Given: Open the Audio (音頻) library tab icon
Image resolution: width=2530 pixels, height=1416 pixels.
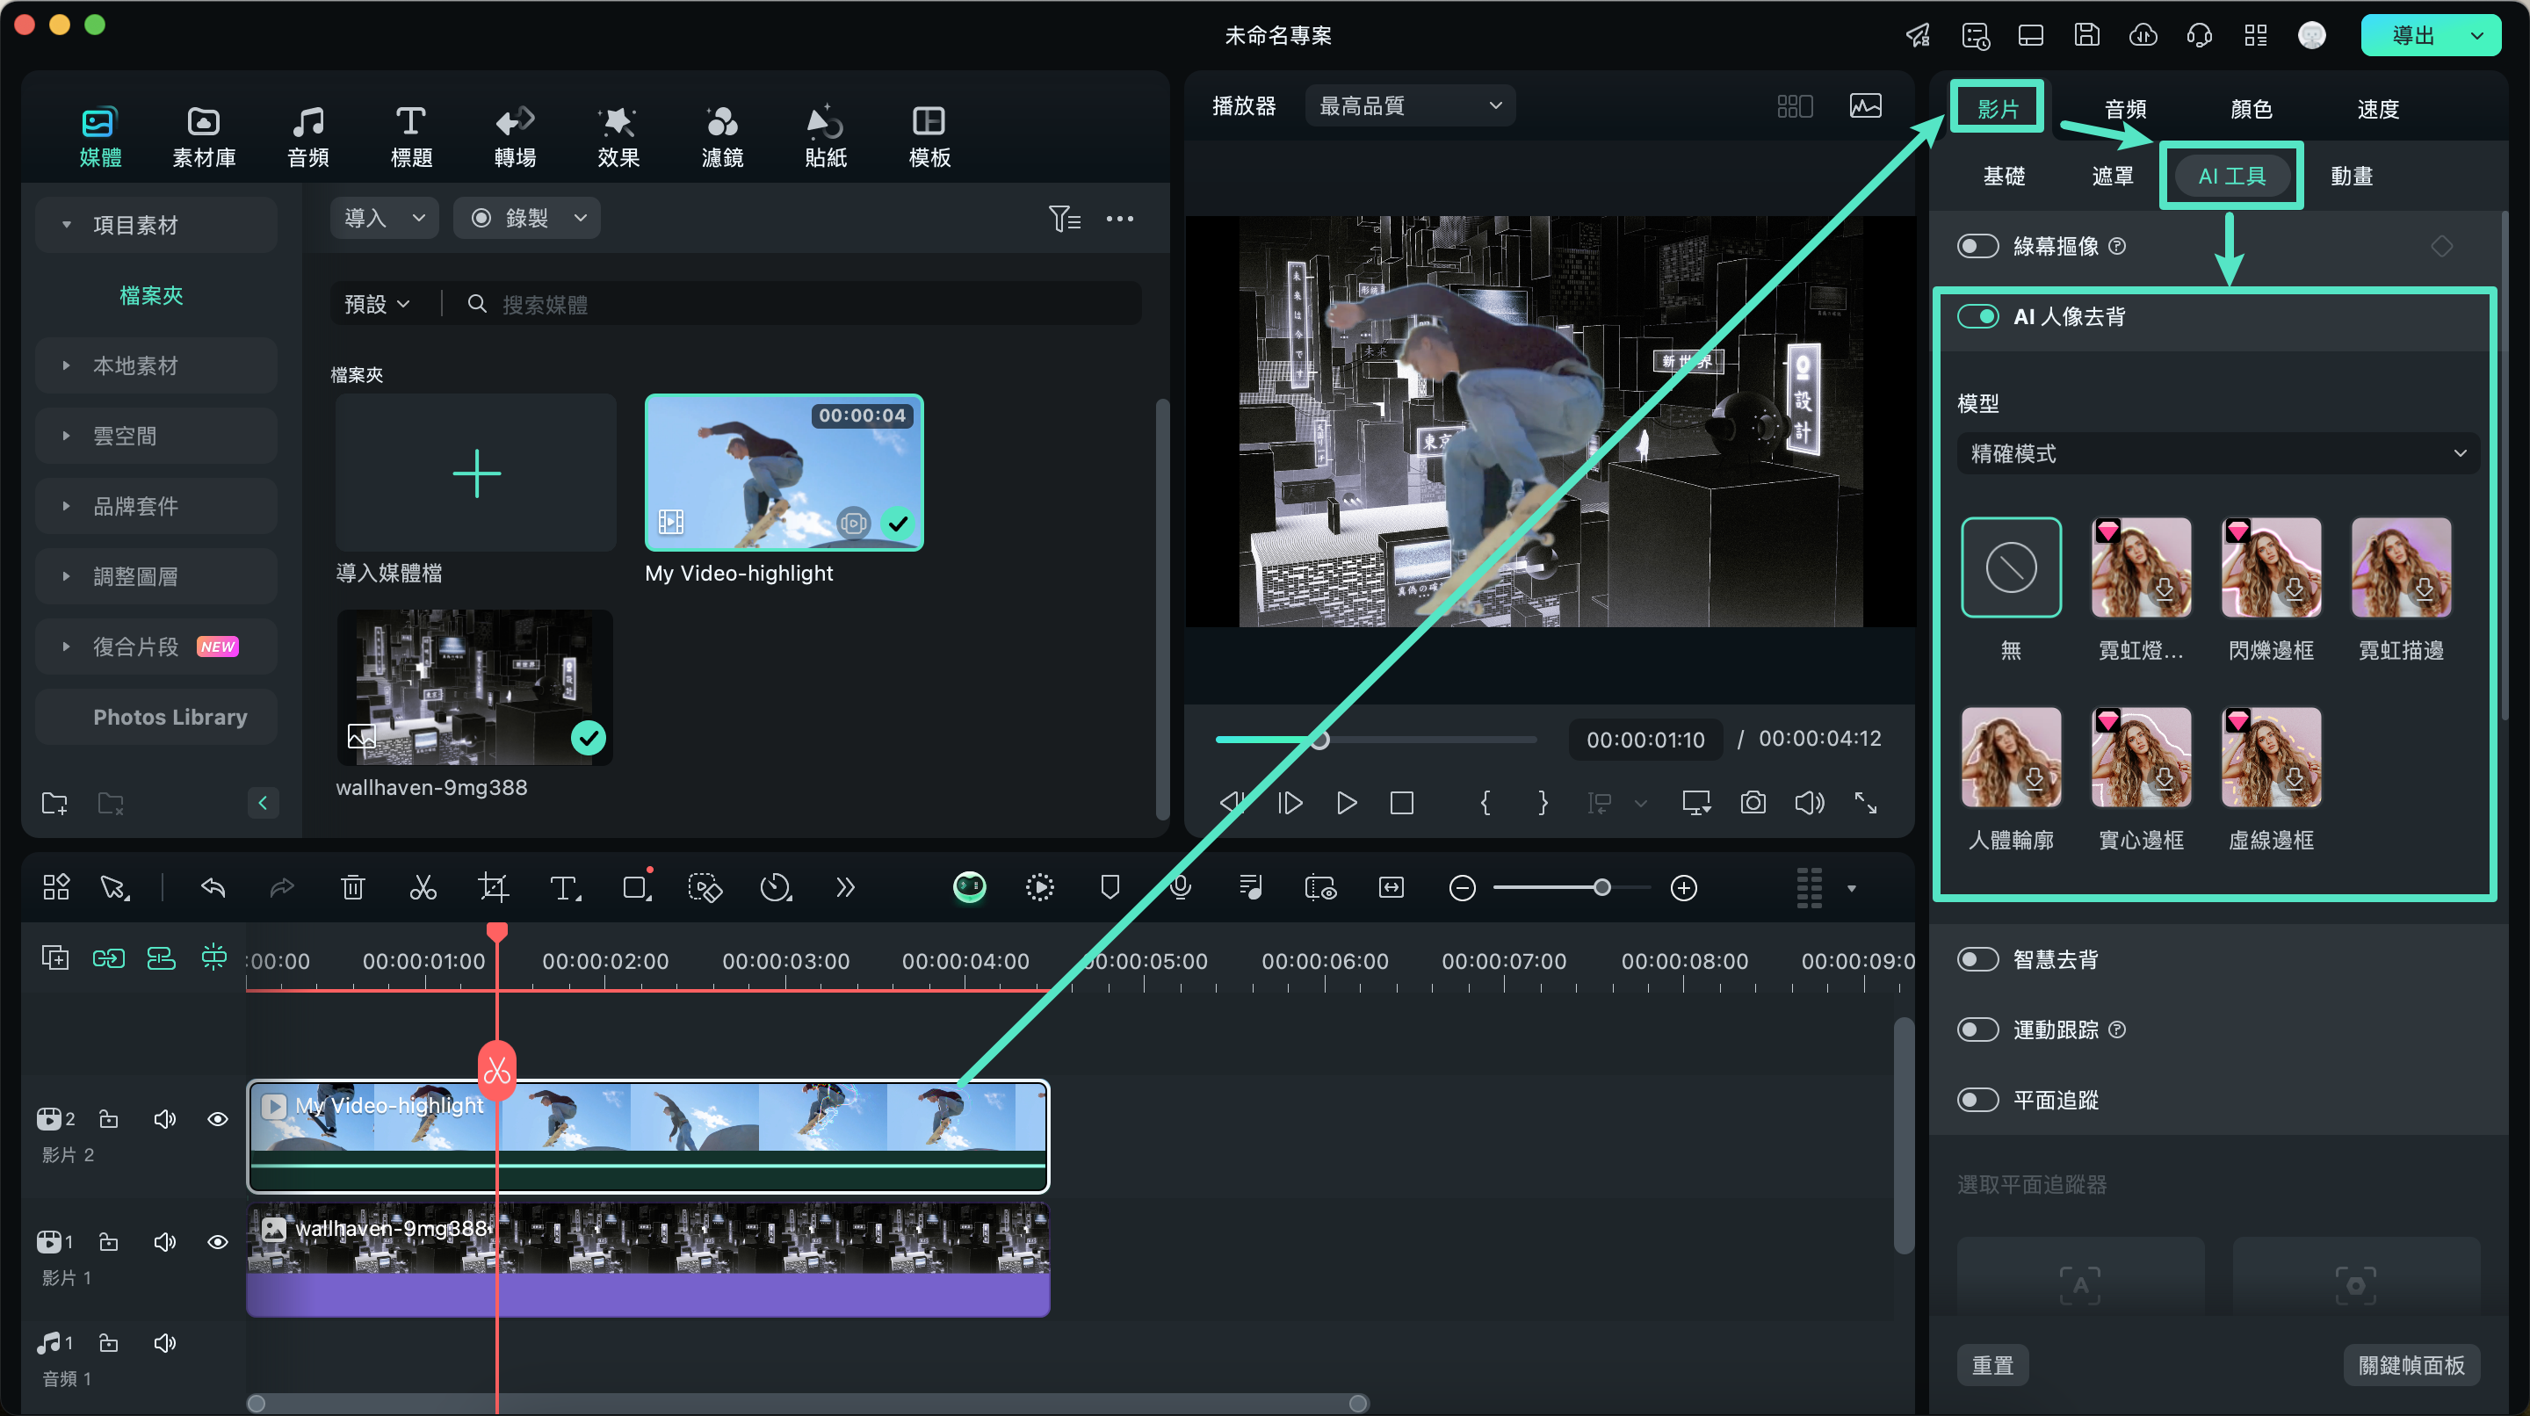Looking at the screenshot, I should [307, 135].
